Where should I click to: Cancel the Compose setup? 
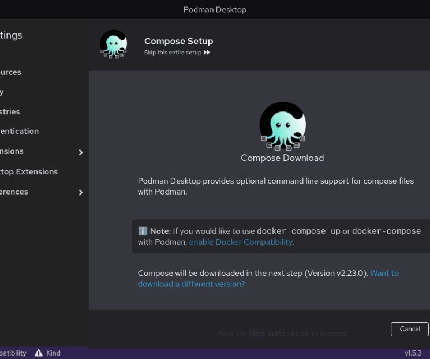[410, 329]
